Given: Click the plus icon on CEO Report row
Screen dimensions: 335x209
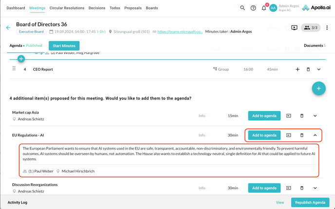Looking at the screenshot, I should coord(298,69).
